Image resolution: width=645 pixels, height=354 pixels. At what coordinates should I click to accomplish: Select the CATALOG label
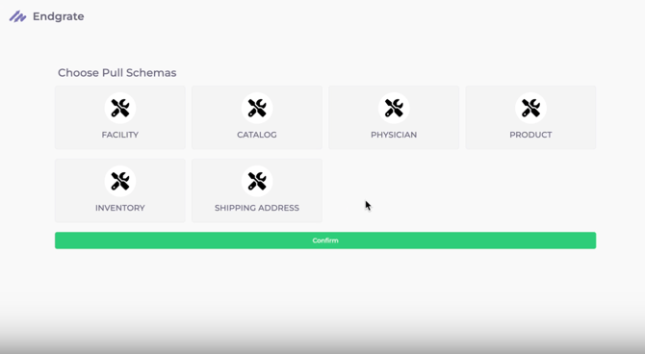[x=257, y=135]
